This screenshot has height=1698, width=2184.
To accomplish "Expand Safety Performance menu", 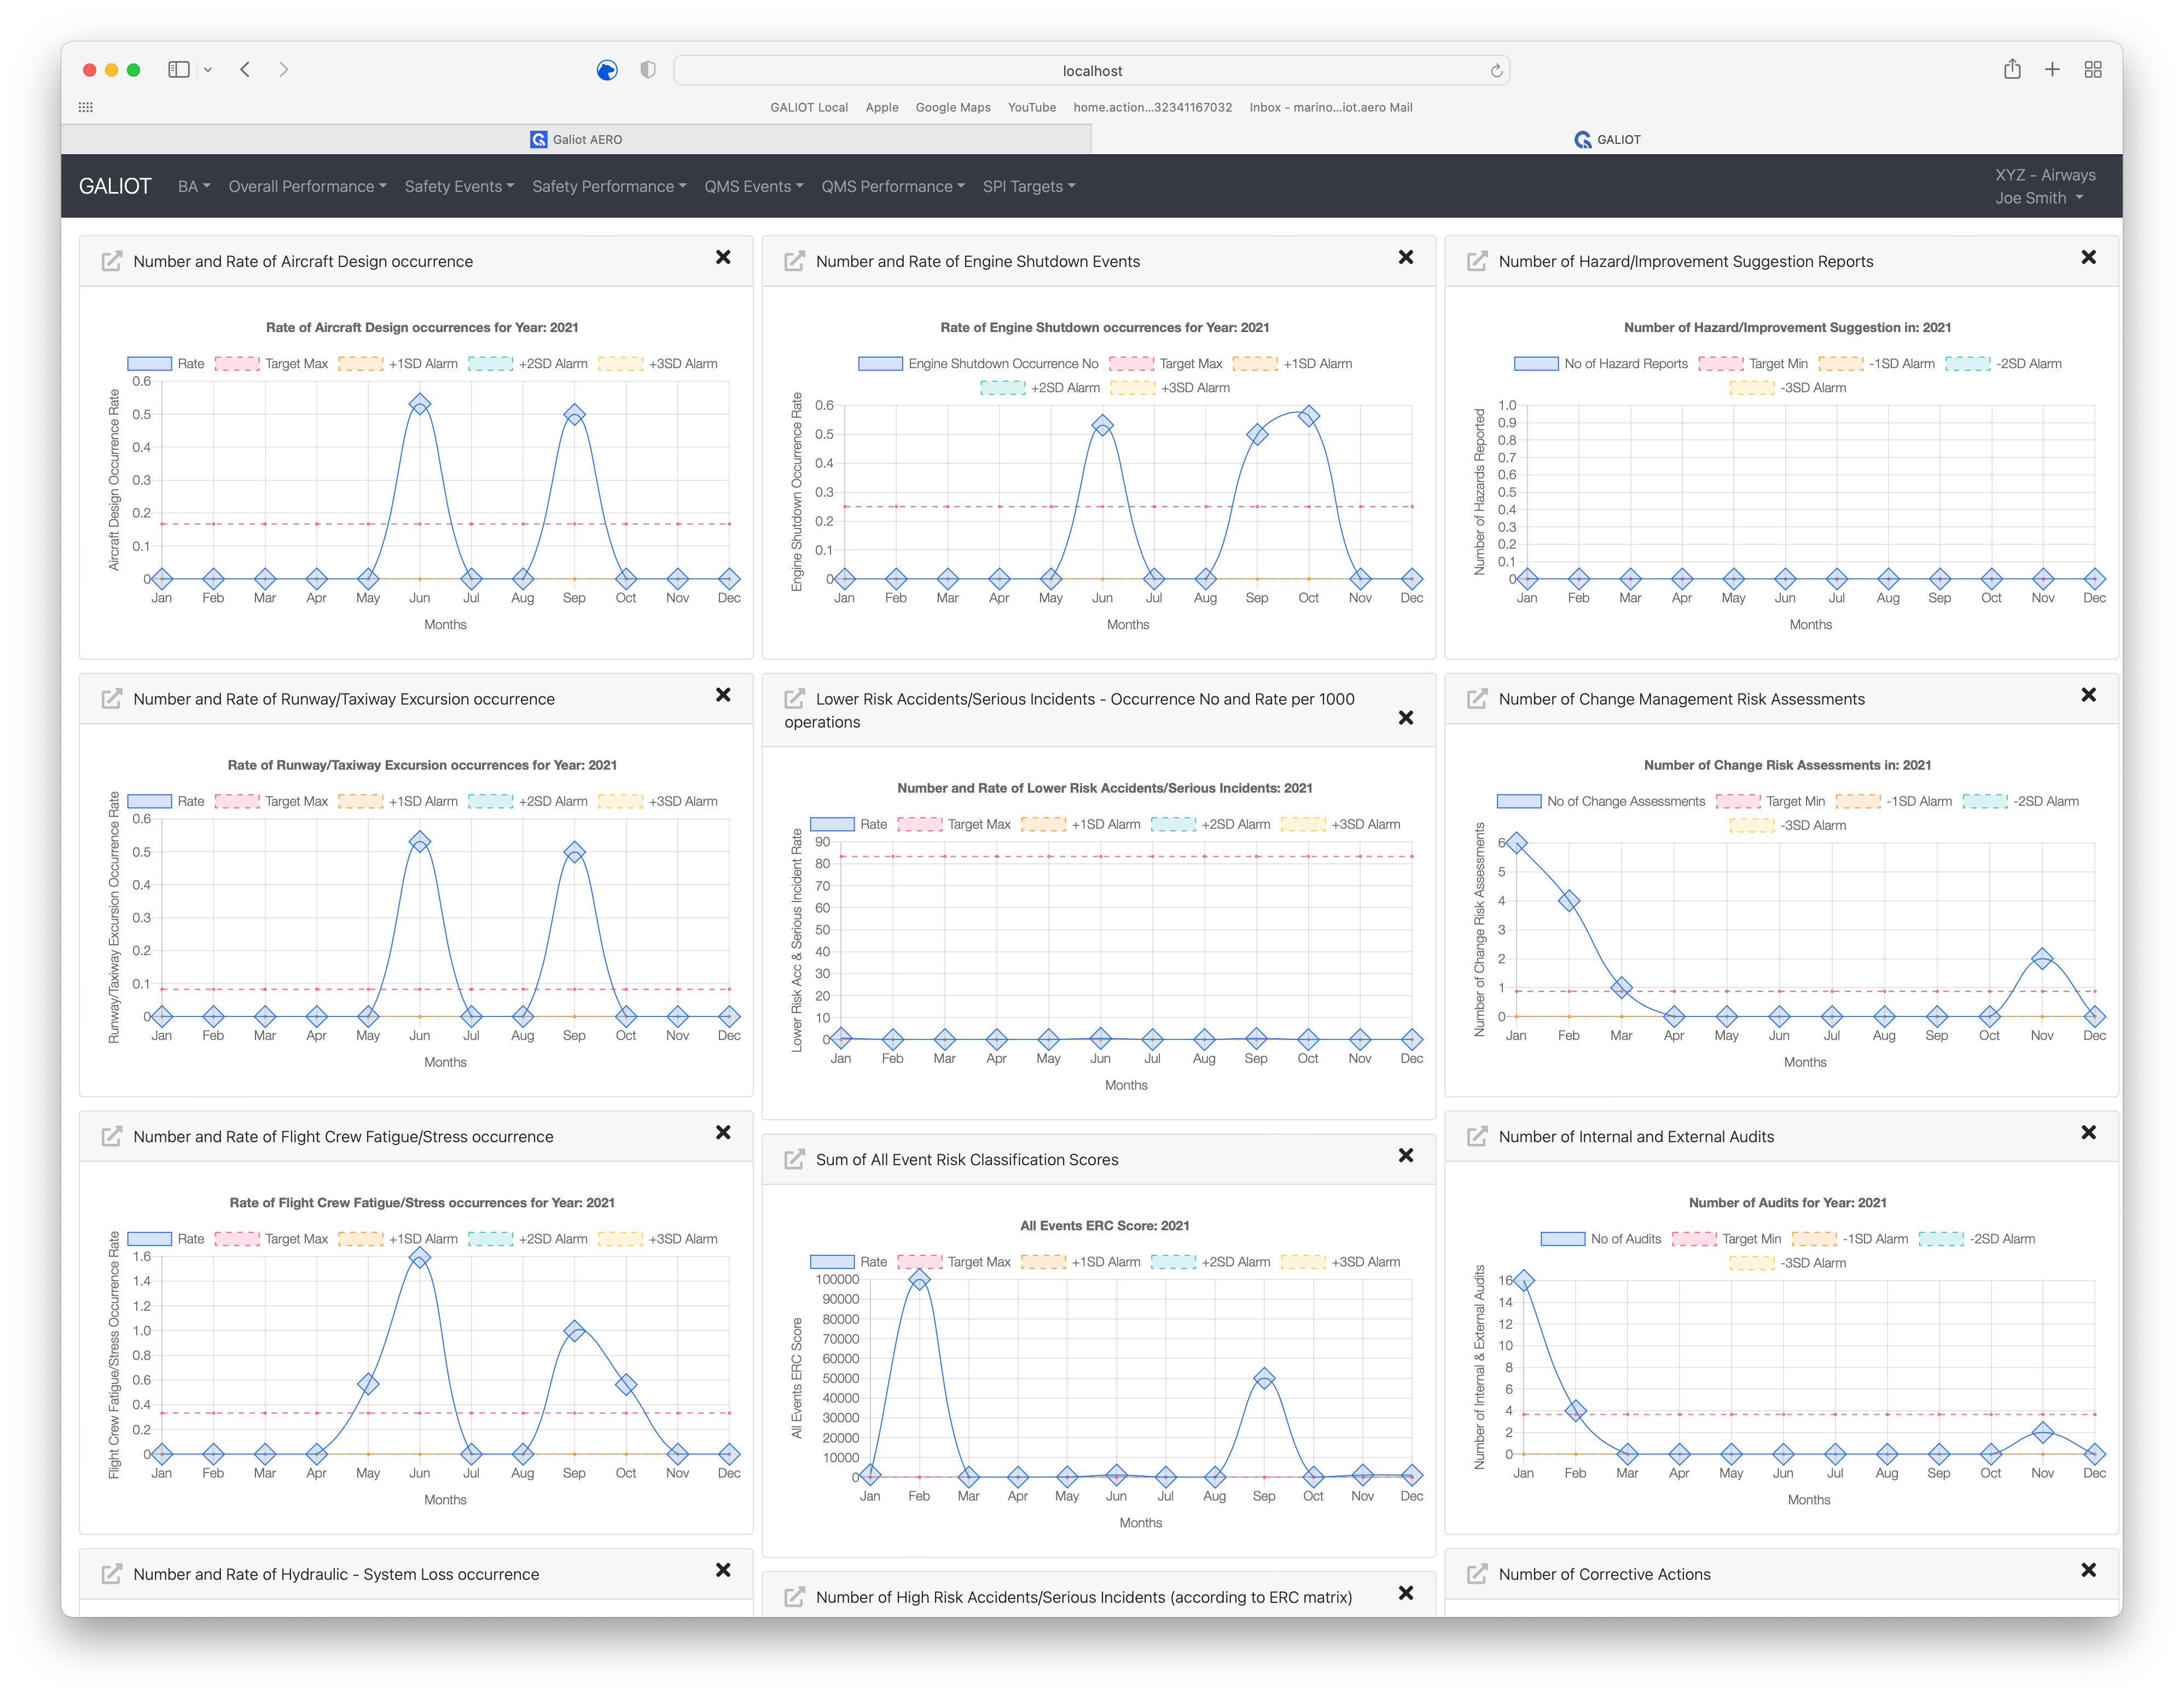I will (609, 187).
